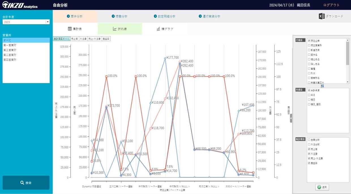Click the row items list scrollbar thumb
Screen dimensions: 351x194
[348, 53]
